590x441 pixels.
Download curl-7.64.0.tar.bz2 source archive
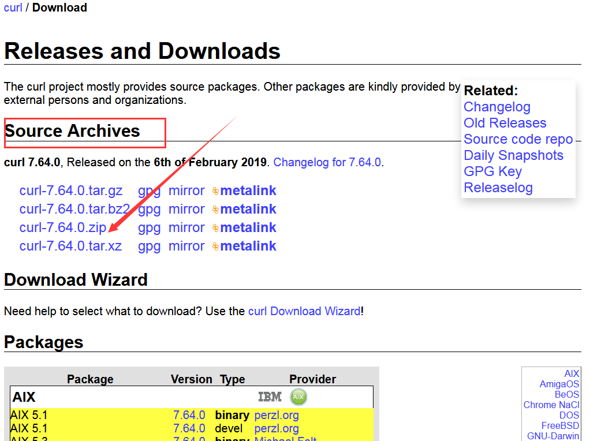pyautogui.click(x=74, y=209)
